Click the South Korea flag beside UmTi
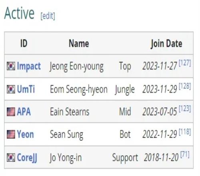The height and width of the screenshot is (176, 200). tap(11, 89)
